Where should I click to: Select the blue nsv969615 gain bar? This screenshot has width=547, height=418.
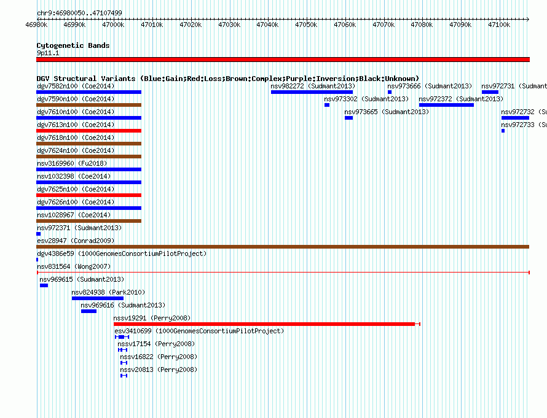pos(44,285)
